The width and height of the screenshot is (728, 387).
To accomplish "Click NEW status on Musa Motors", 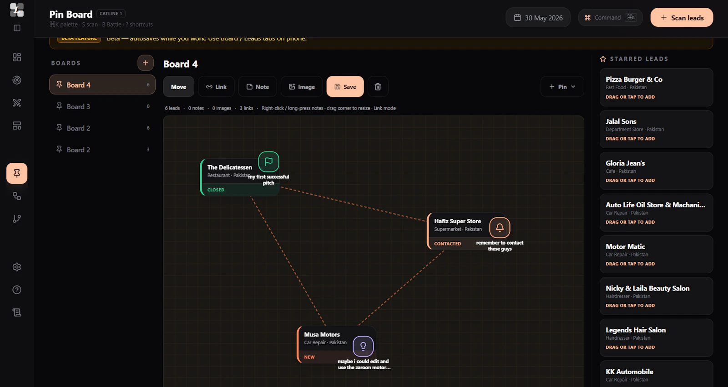I will click(309, 357).
